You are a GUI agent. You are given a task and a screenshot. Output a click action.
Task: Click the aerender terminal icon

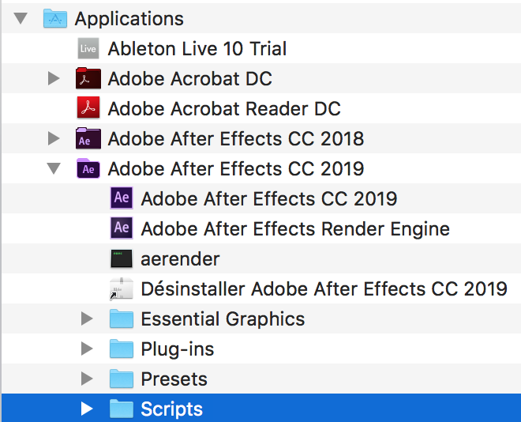(122, 258)
